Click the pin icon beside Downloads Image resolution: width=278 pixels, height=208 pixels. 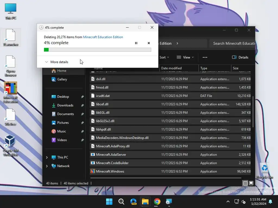click(83, 105)
